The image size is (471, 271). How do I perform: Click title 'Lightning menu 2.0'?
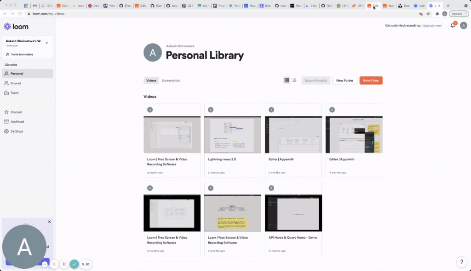pos(222,159)
